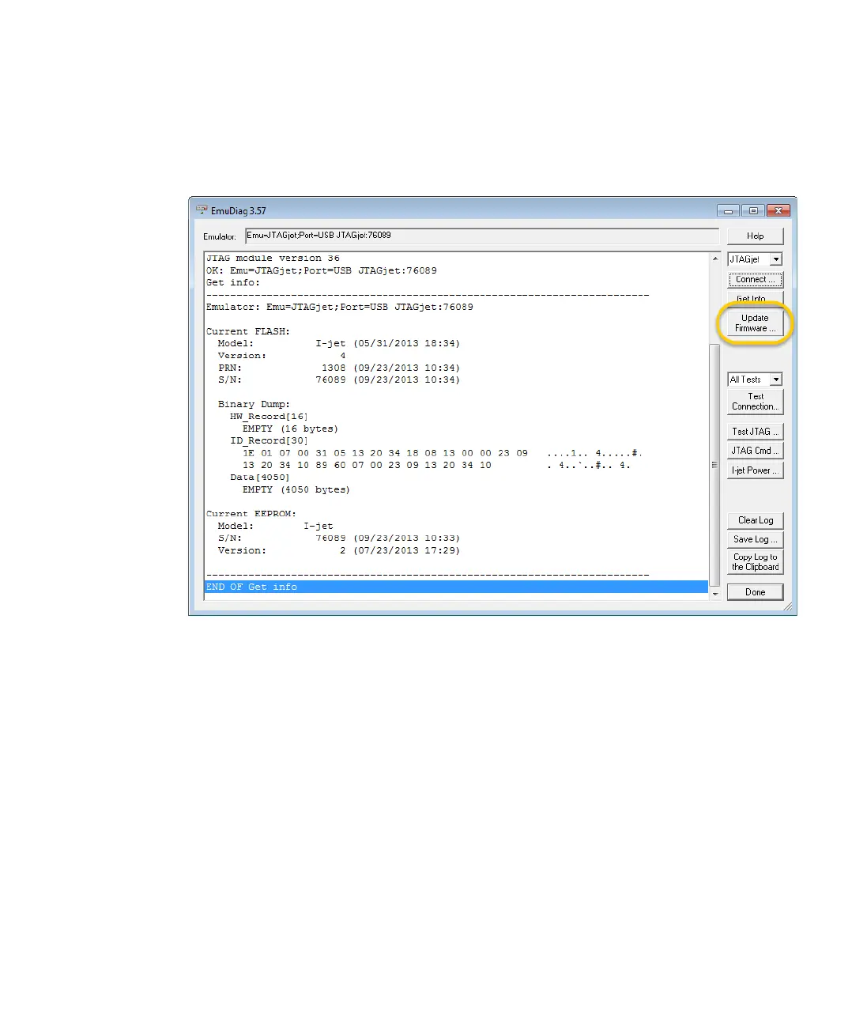852x1031 pixels.
Task: Click the 'Current EEPROM:' log line
Action: point(251,514)
